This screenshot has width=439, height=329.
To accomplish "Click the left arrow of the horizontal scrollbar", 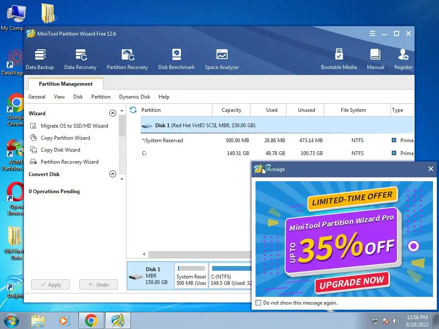I will point(144,254).
